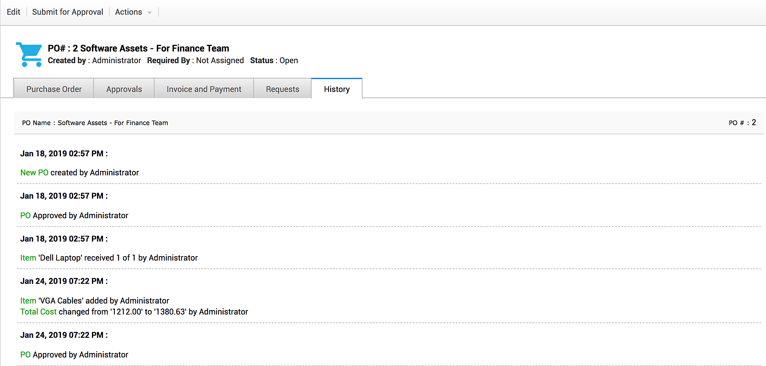Click the blue shopping cart icon
Screen dimensions: 766x366
[x=29, y=54]
